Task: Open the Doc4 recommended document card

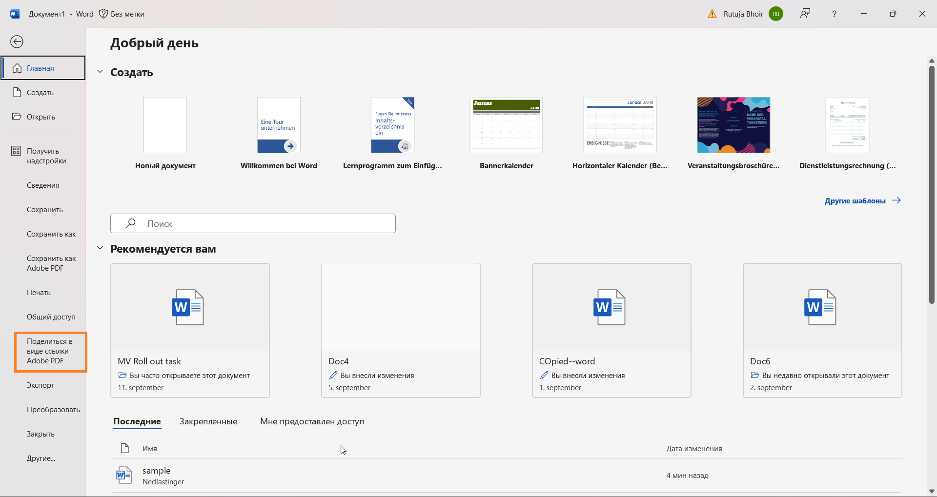Action: pyautogui.click(x=401, y=330)
